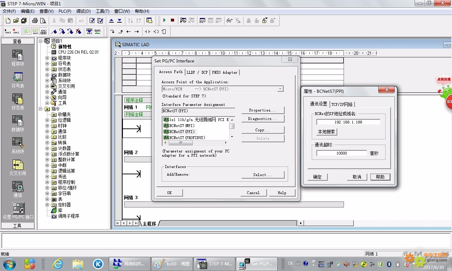Click the interface list vertical scrollbar

(232, 128)
